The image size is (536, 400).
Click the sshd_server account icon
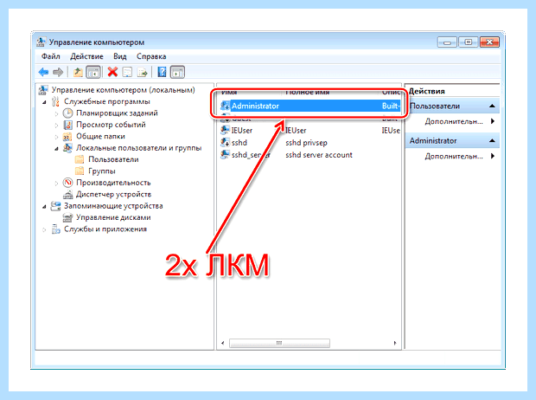pos(226,155)
